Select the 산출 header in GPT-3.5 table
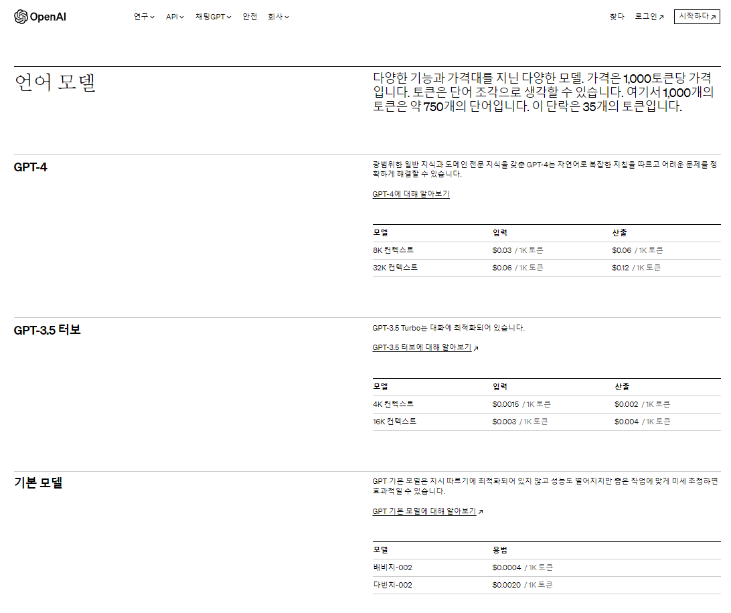 (622, 386)
